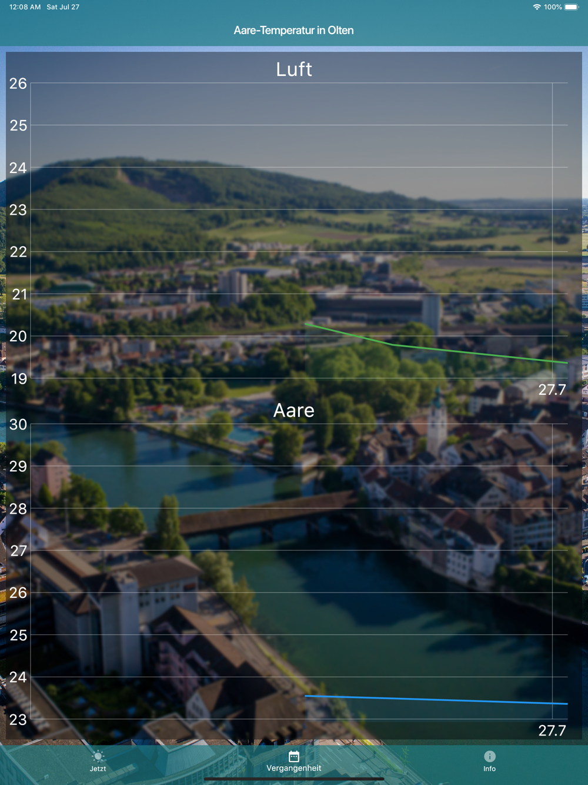This screenshot has height=785, width=588.
Task: Click the Luft chart title
Action: [x=294, y=69]
